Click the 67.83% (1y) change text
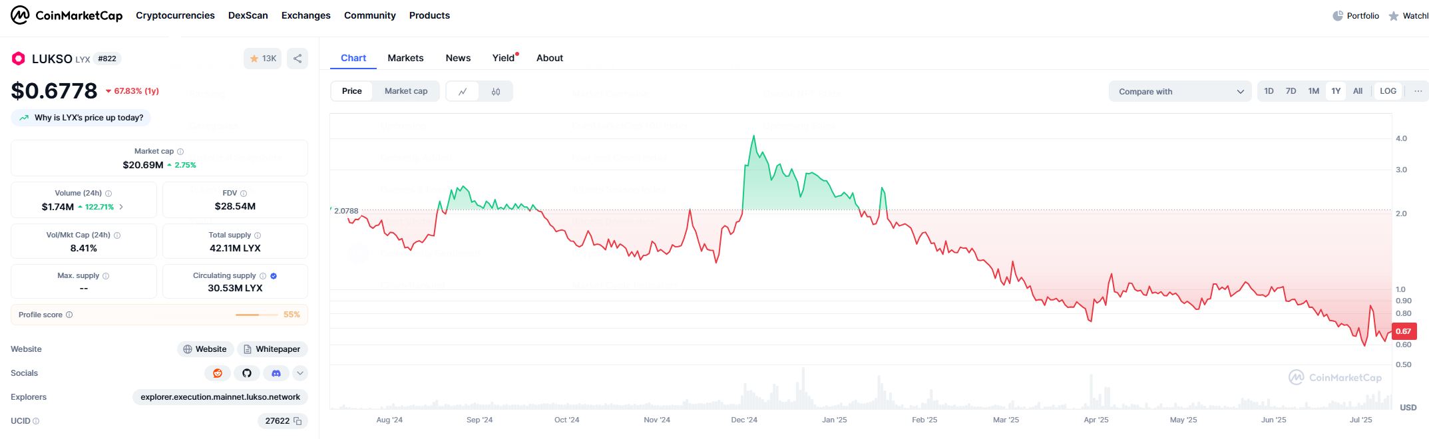 point(136,91)
